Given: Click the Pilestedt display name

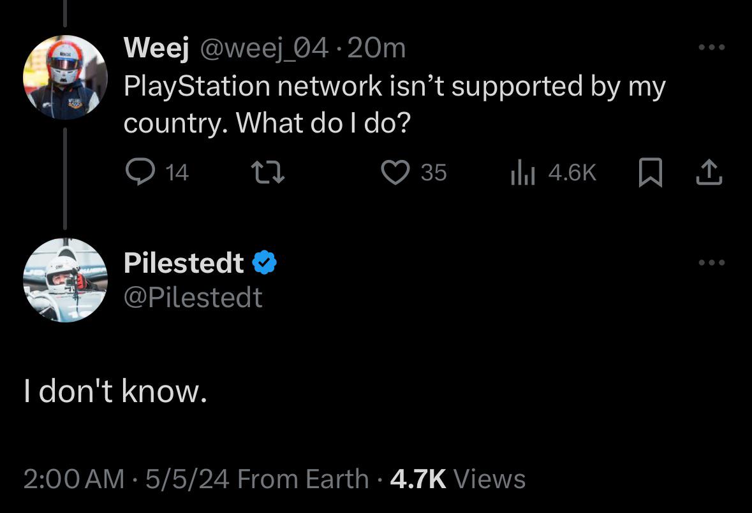Looking at the screenshot, I should click(184, 263).
